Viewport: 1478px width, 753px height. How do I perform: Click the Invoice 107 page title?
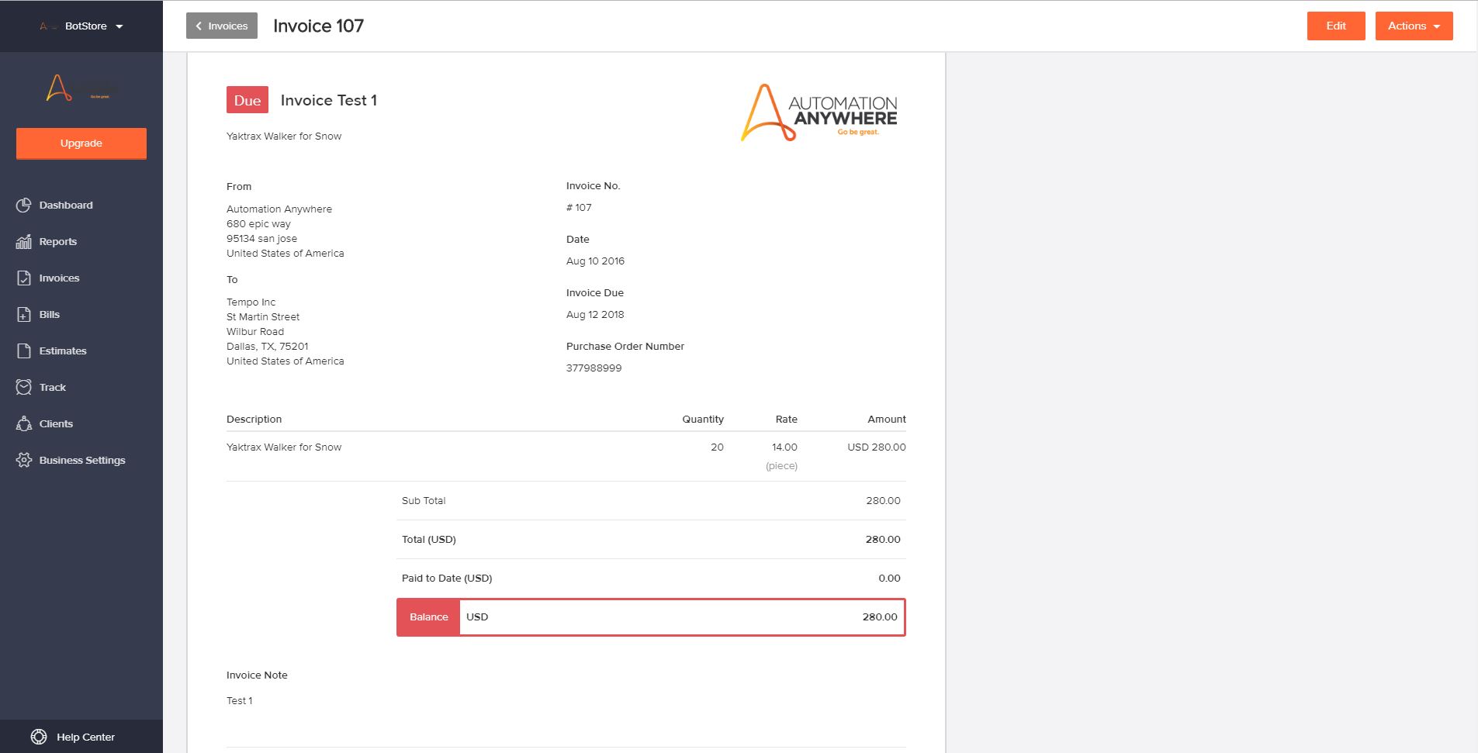(x=318, y=26)
